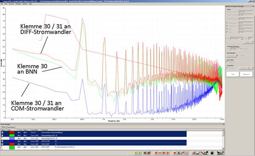
Task: Click the green down arrow trace icon
Action: click(x=140, y=153)
